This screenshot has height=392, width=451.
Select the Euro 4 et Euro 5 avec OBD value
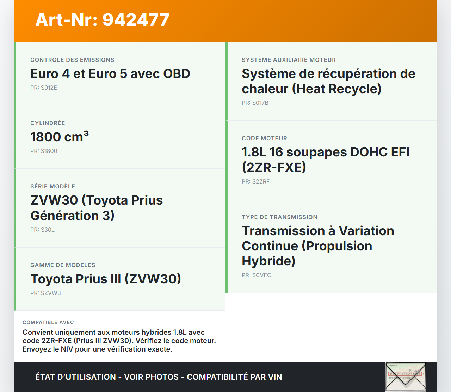point(110,74)
